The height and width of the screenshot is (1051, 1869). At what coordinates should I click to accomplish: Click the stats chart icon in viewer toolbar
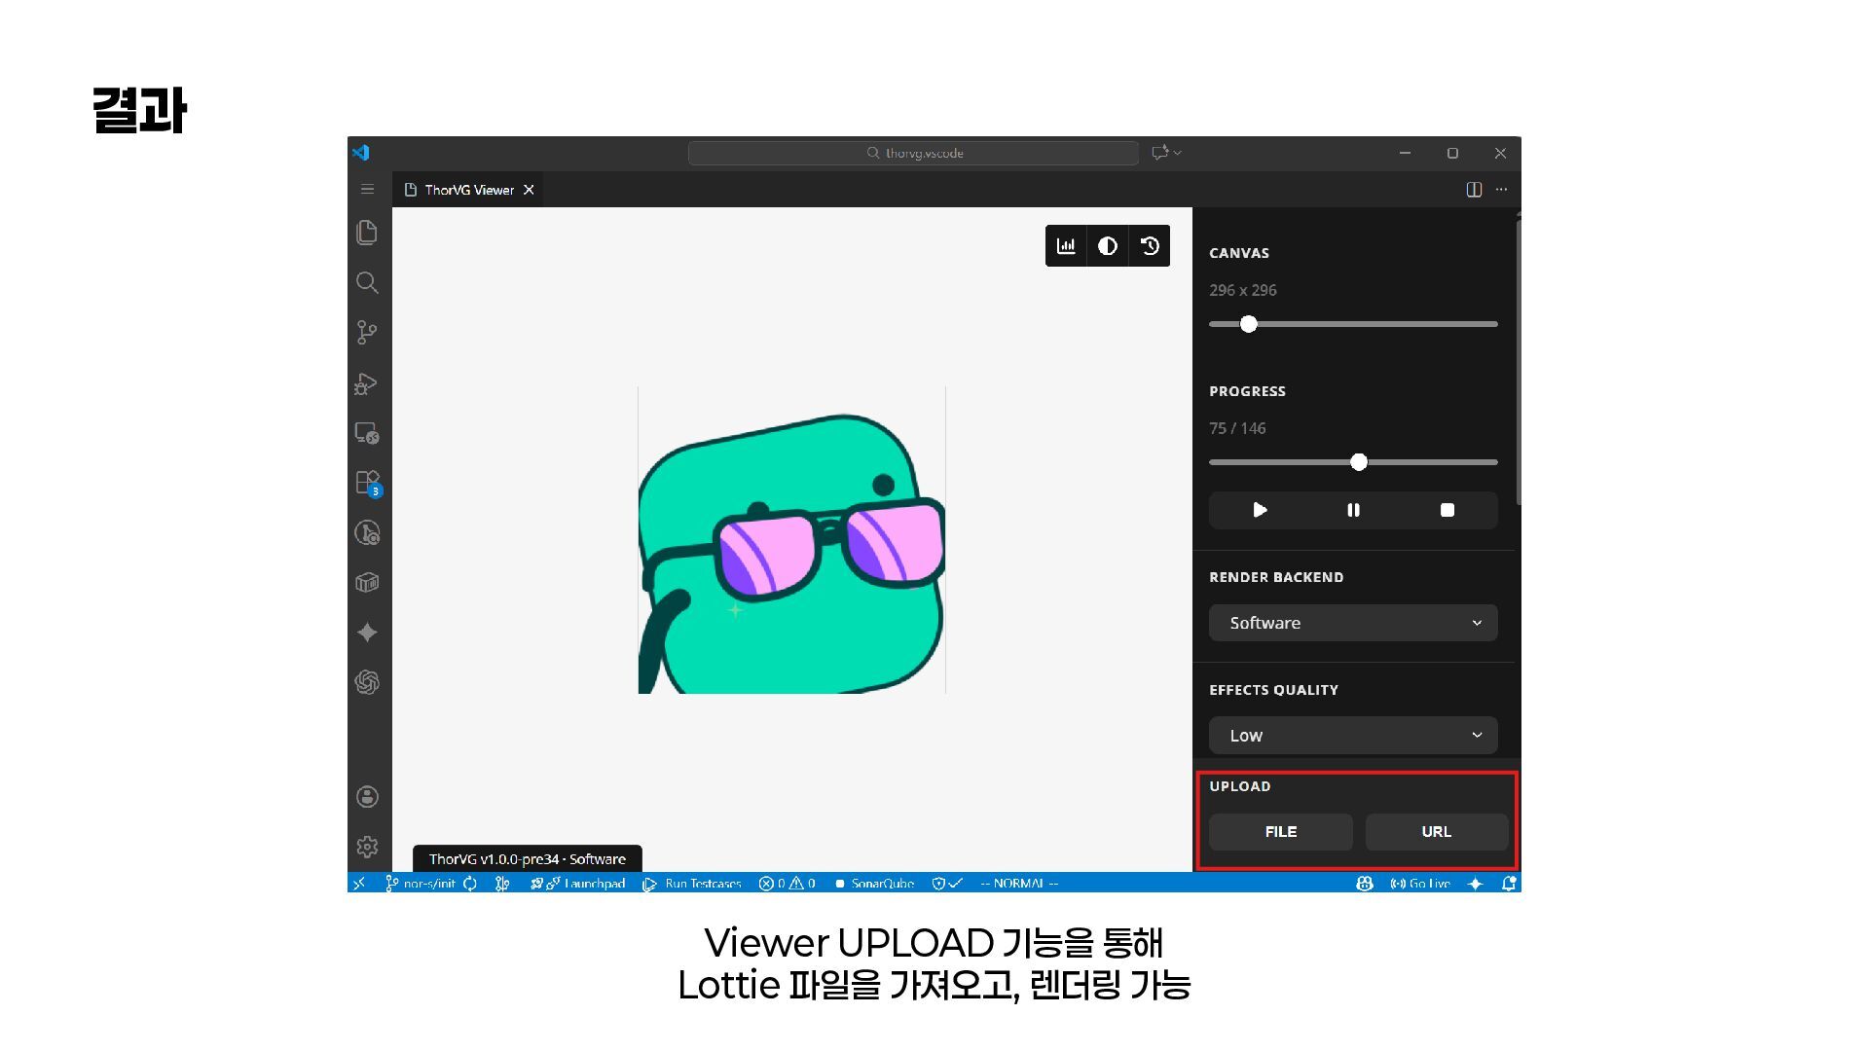(1066, 246)
